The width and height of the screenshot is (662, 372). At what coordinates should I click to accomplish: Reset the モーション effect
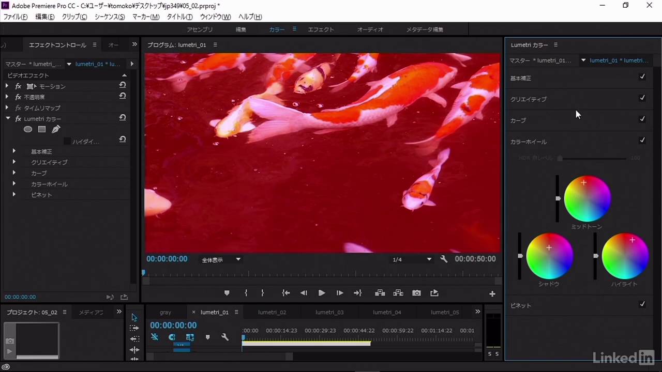[x=123, y=85]
